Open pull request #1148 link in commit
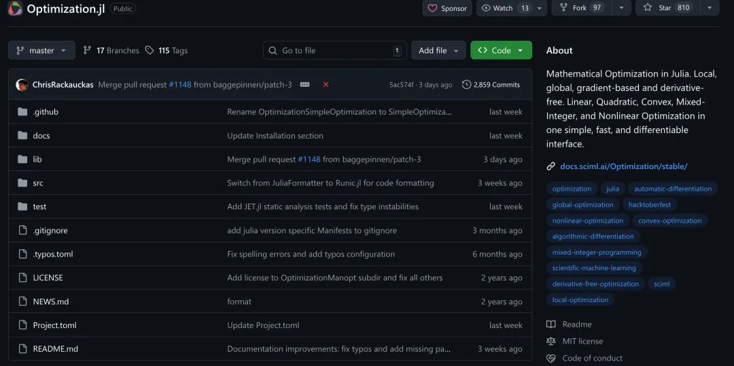 tap(180, 85)
